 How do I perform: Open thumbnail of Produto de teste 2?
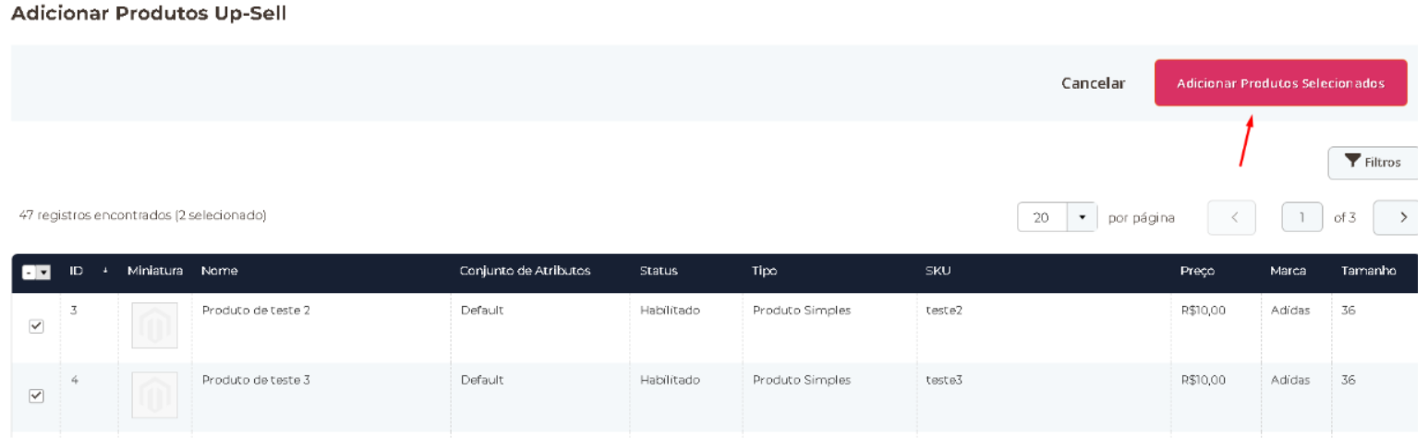pos(154,325)
